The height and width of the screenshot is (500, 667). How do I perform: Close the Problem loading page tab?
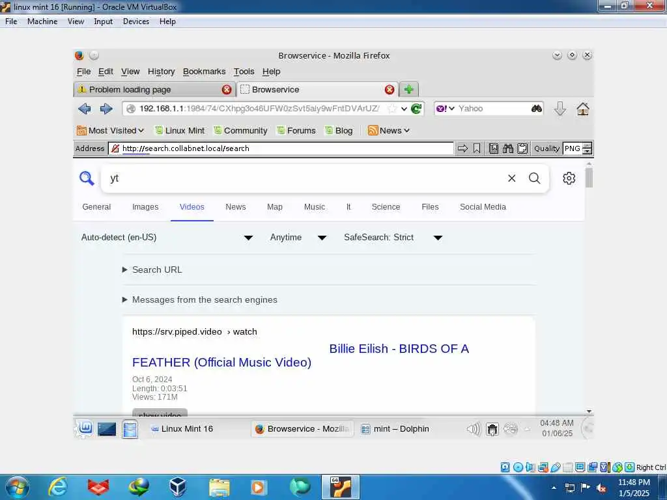pyautogui.click(x=227, y=89)
